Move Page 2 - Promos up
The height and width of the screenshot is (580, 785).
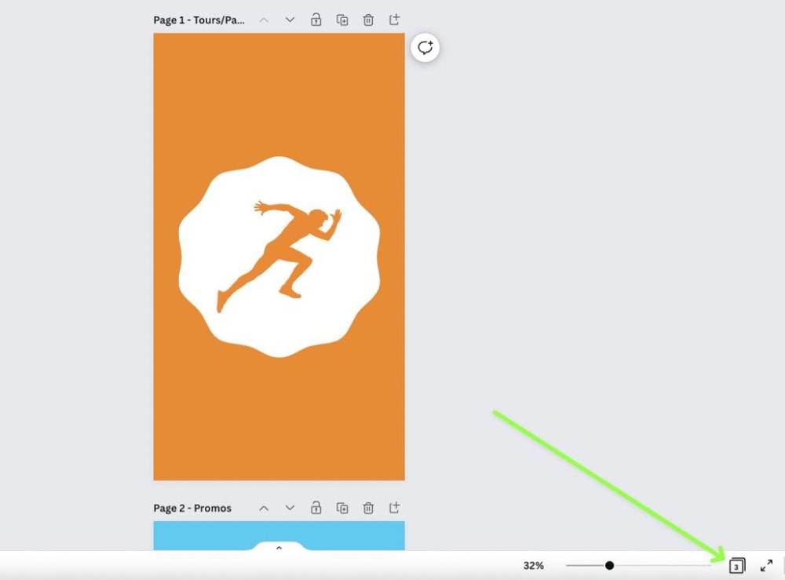point(264,509)
